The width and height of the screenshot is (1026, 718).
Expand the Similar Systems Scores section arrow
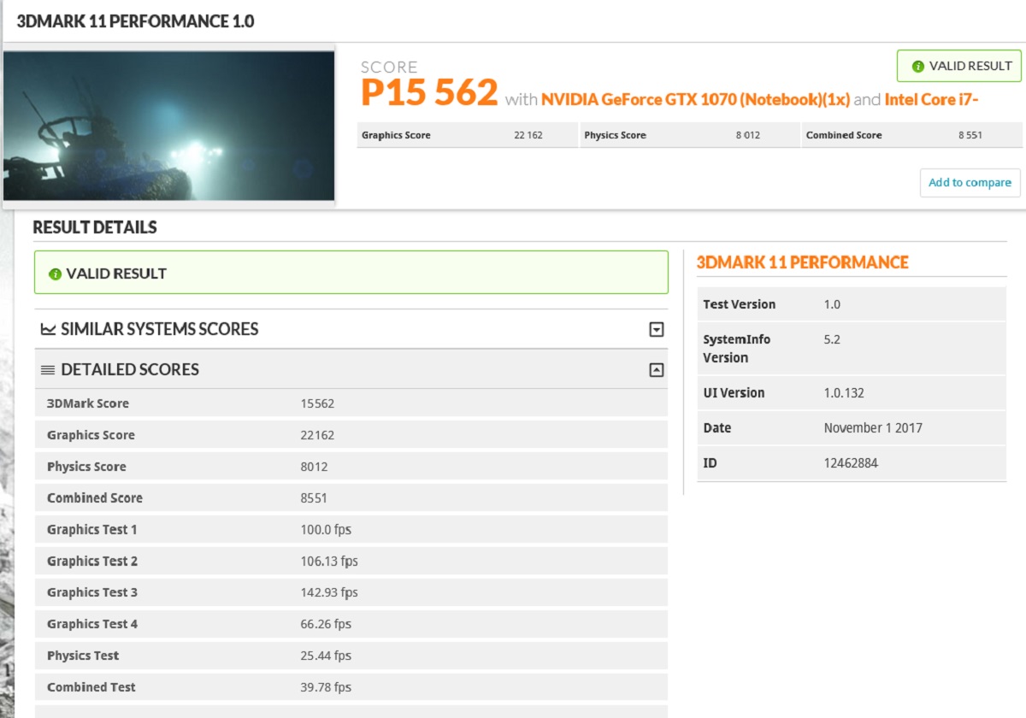(656, 330)
